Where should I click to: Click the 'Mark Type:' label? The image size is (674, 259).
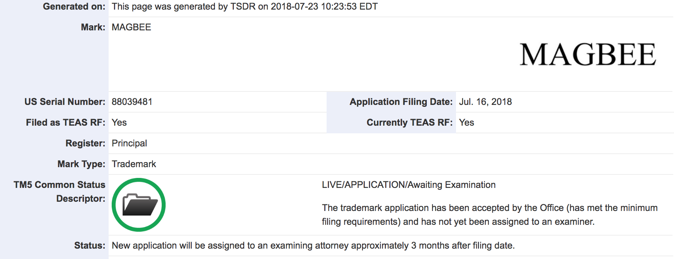coord(81,164)
